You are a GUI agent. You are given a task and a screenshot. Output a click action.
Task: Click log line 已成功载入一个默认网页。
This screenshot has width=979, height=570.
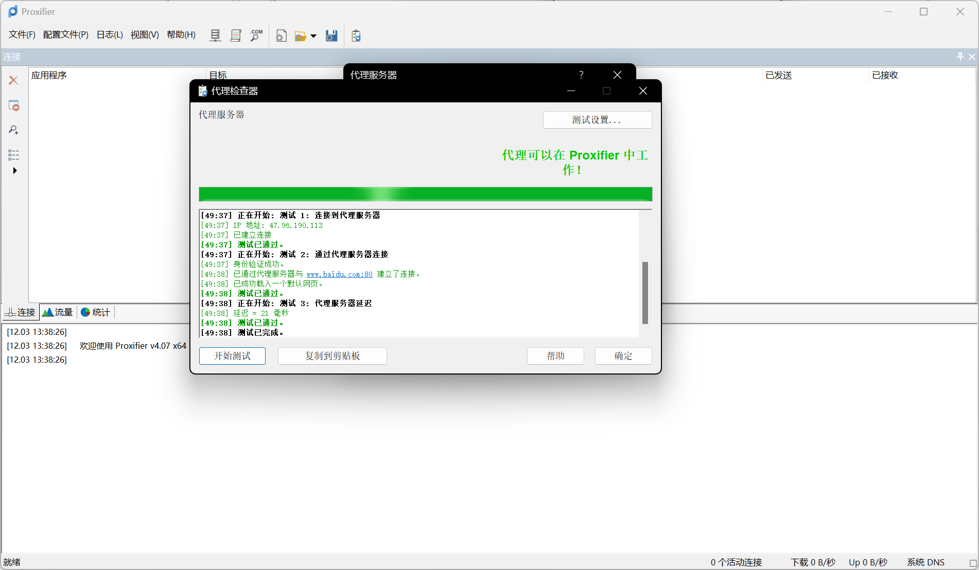(x=262, y=284)
